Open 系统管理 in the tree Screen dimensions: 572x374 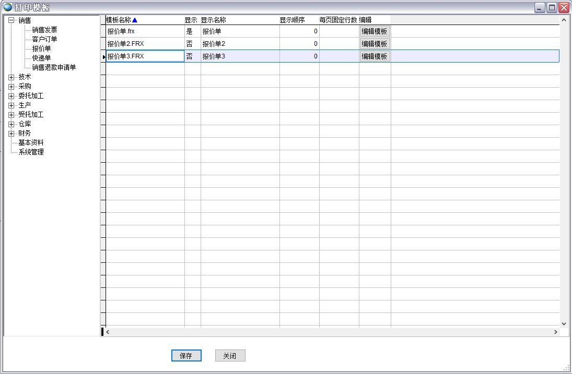(31, 152)
